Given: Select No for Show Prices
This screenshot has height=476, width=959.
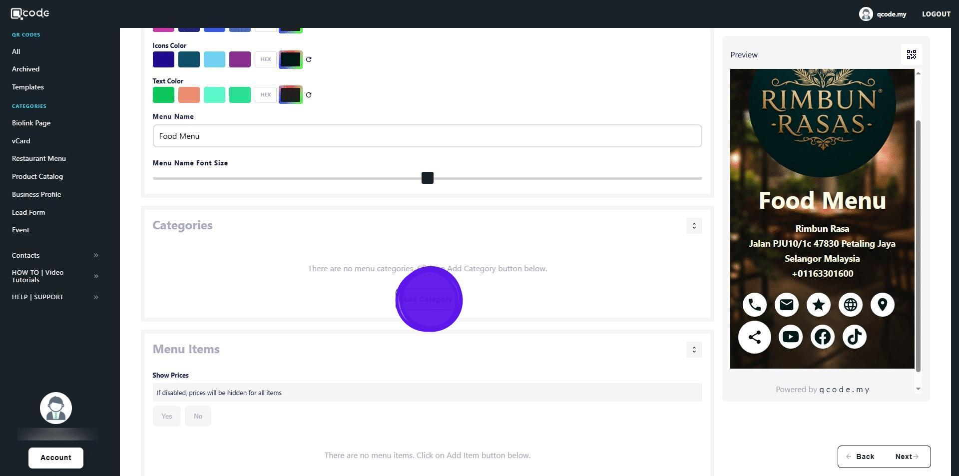Looking at the screenshot, I should (x=198, y=416).
